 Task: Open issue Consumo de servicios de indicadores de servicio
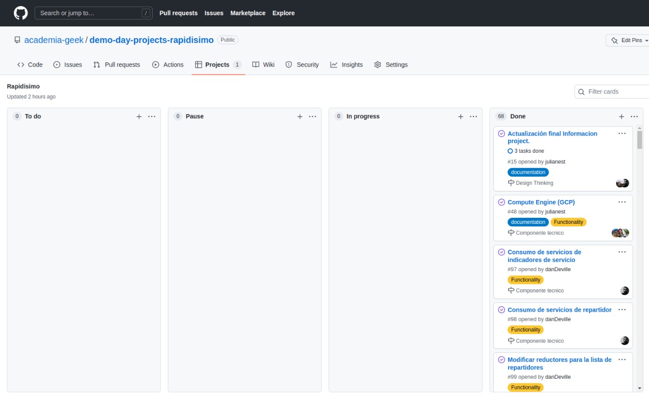tap(544, 256)
